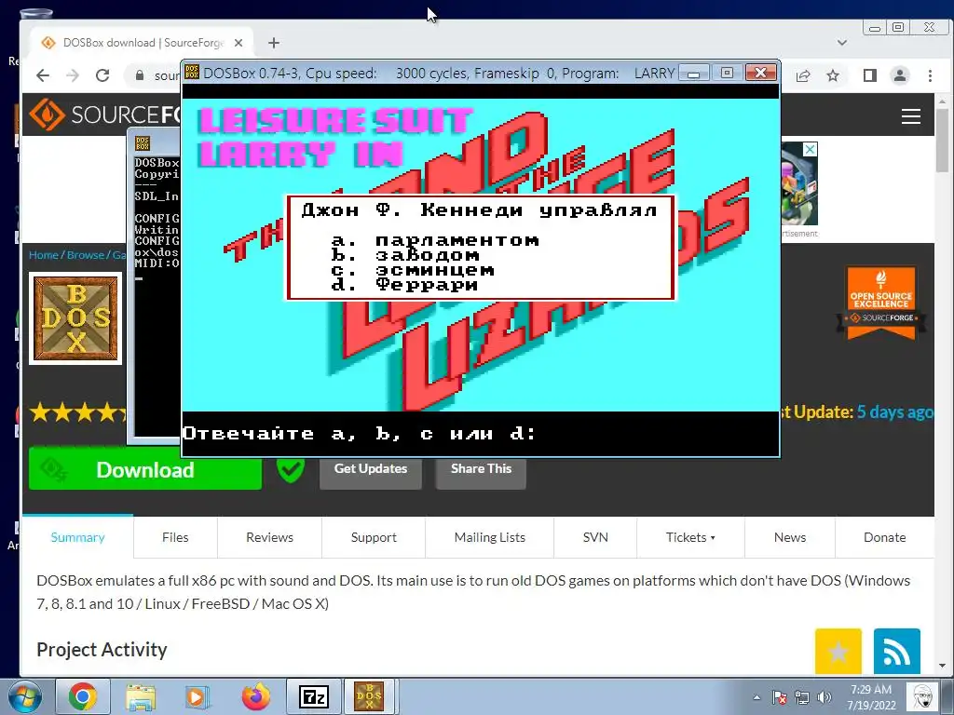The height and width of the screenshot is (715, 954).
Task: Click the Open Source Excellence badge
Action: pyautogui.click(x=881, y=302)
